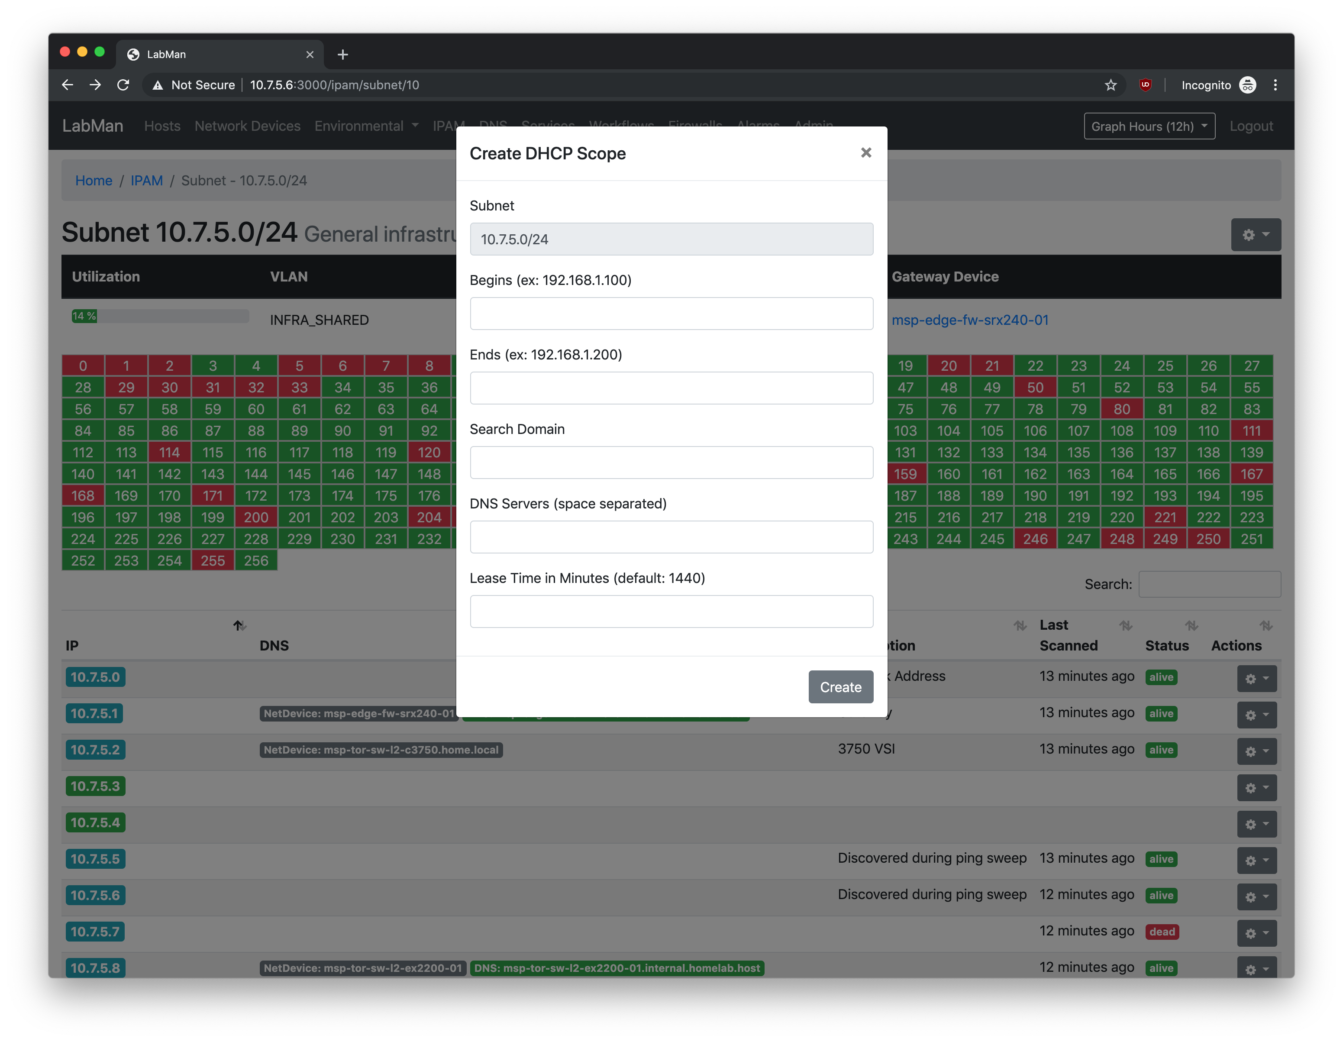Open msp-edge-fw-srx240-01 gateway link
Screen dimensions: 1343x1042
970,320
